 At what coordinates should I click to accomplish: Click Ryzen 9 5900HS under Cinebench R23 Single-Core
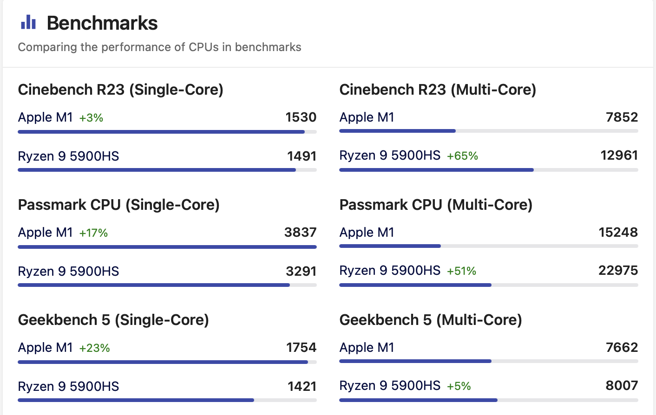pyautogui.click(x=68, y=156)
